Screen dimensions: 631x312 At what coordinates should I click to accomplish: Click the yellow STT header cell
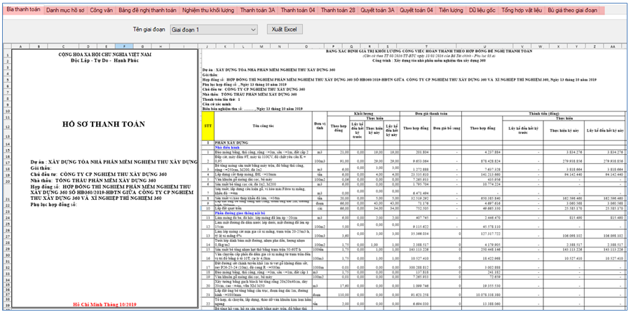click(x=208, y=126)
